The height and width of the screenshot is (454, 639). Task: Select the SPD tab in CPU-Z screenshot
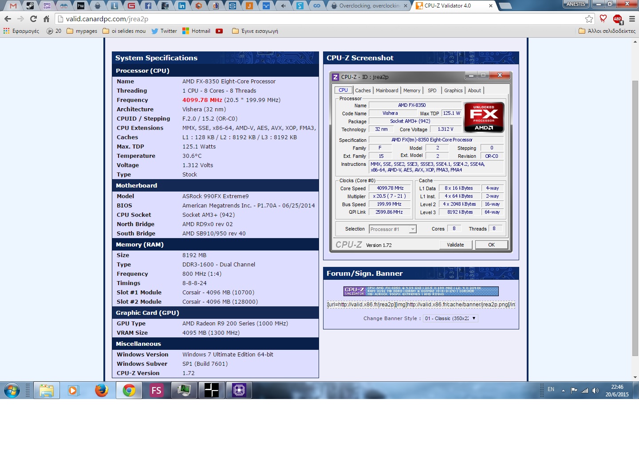click(432, 90)
